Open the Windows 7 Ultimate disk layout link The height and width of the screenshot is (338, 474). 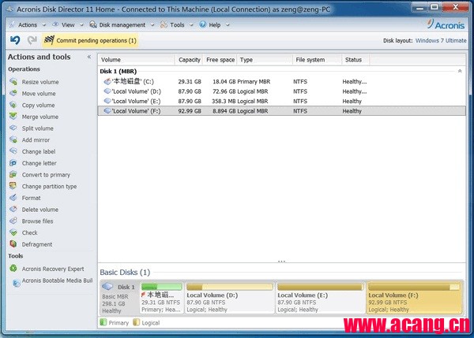pyautogui.click(x=441, y=40)
